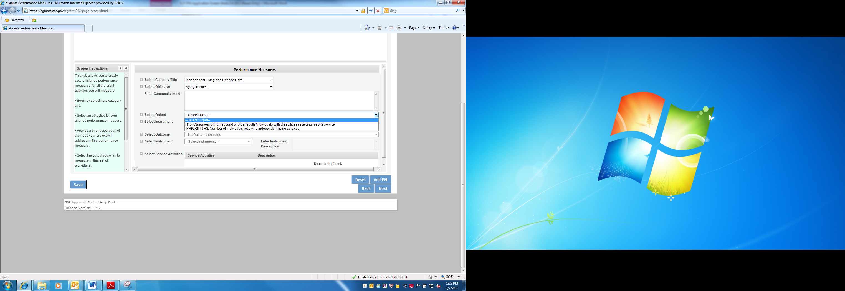Click the IE Home toolbar icon
845x291 pixels.
tap(367, 28)
